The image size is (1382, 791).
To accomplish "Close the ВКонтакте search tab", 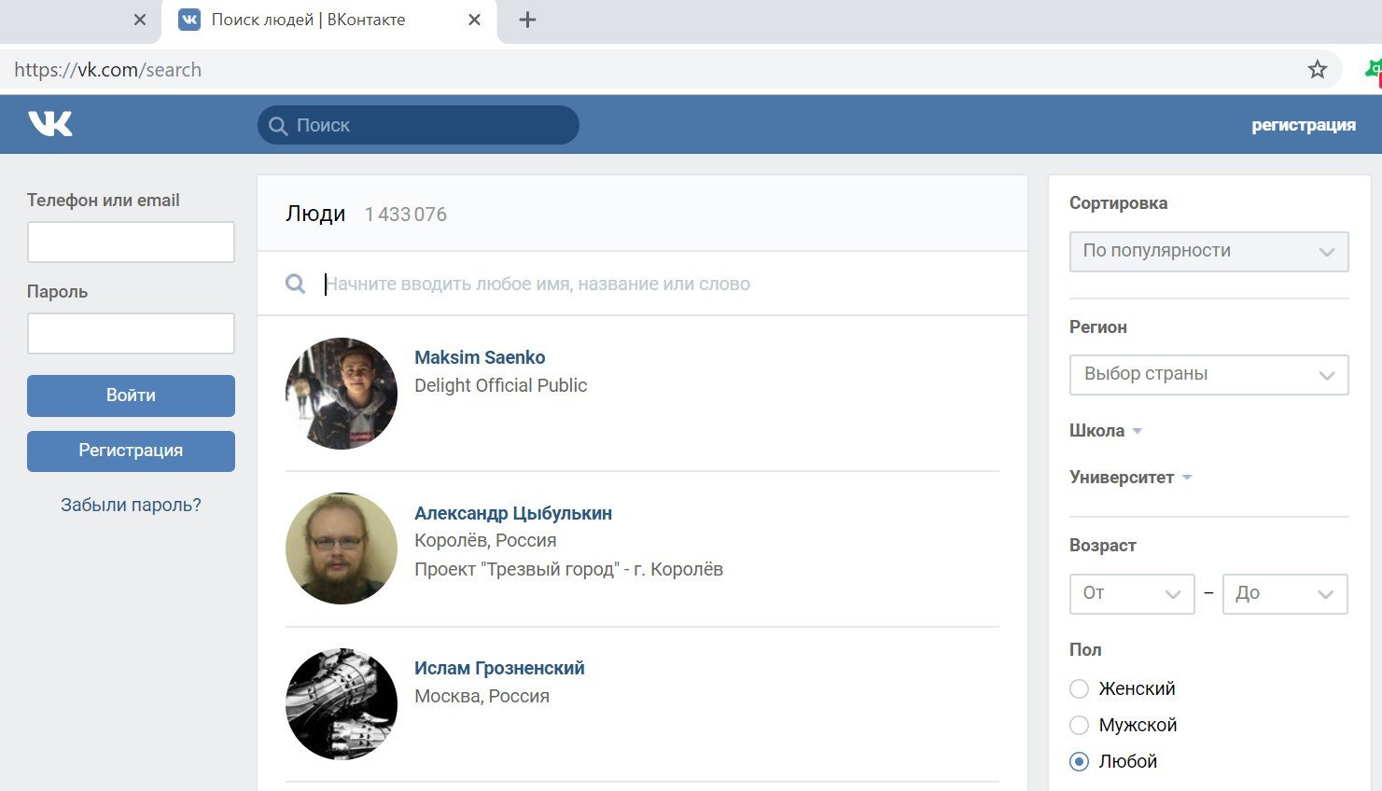I will [474, 20].
